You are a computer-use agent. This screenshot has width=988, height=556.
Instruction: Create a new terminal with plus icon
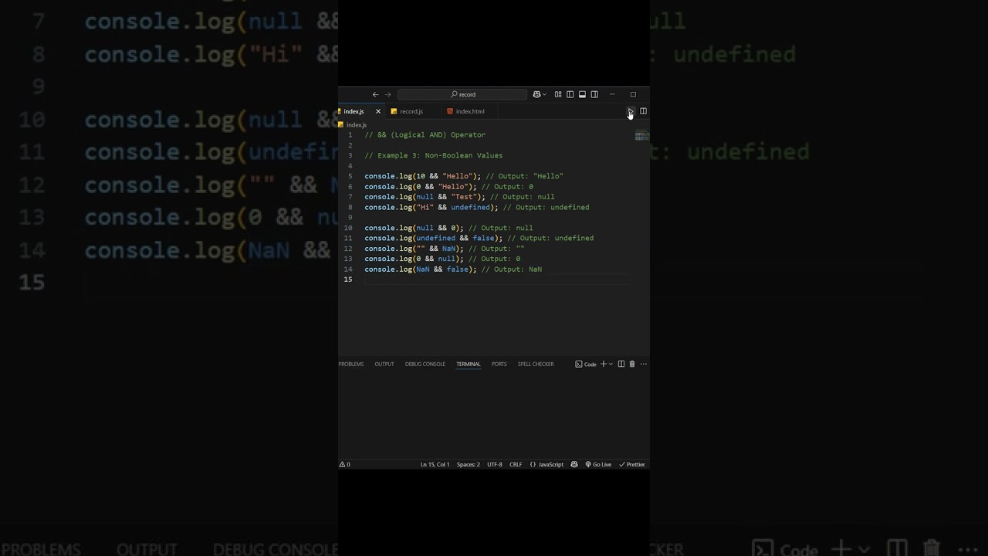(x=604, y=364)
